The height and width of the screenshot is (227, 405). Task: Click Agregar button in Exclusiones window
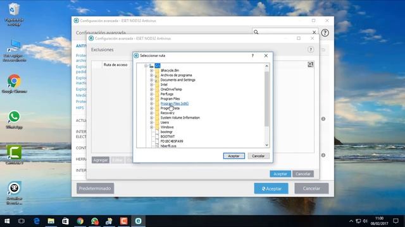click(101, 160)
